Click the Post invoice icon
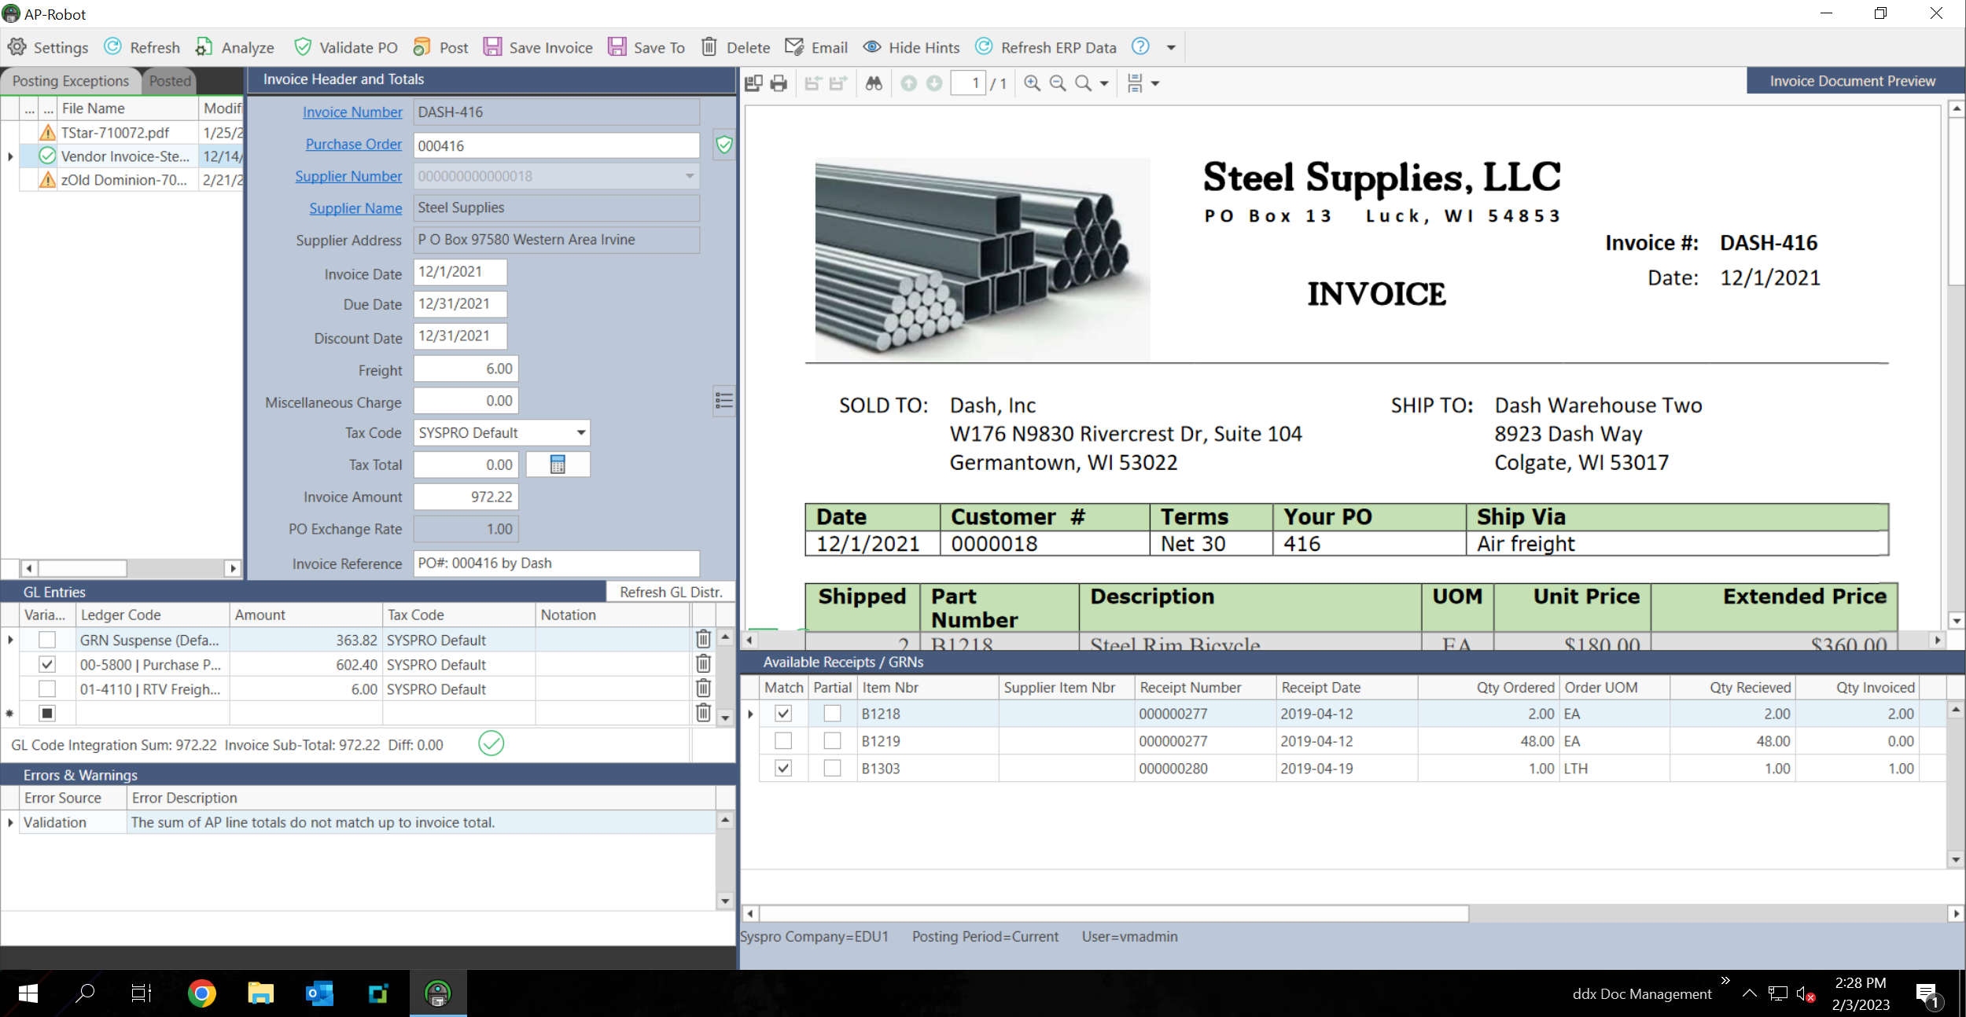The height and width of the screenshot is (1017, 1966). coord(422,47)
